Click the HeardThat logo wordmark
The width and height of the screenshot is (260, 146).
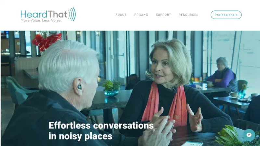point(44,14)
